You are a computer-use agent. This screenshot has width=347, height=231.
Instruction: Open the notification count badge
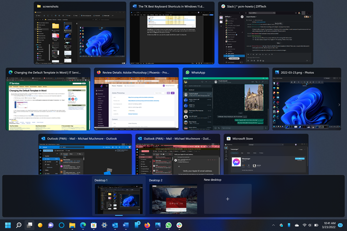click(341, 225)
